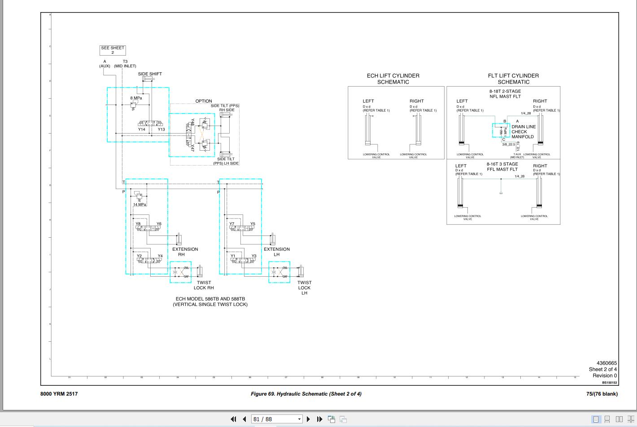Click the OPTION label
The height and width of the screenshot is (427, 637).
tap(204, 101)
